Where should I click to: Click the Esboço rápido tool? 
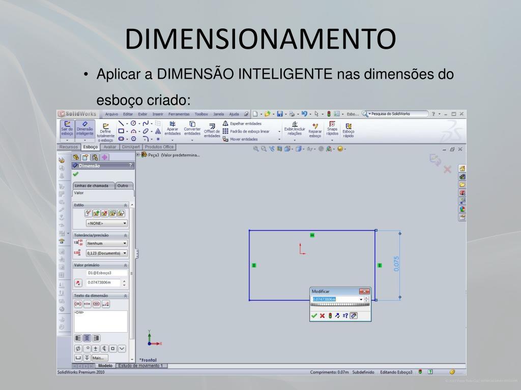pyautogui.click(x=348, y=131)
